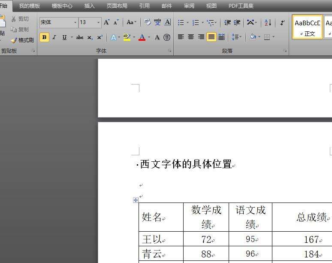The height and width of the screenshot is (263, 332).
Task: Click the Sort A-Z icon
Action: click(x=268, y=22)
